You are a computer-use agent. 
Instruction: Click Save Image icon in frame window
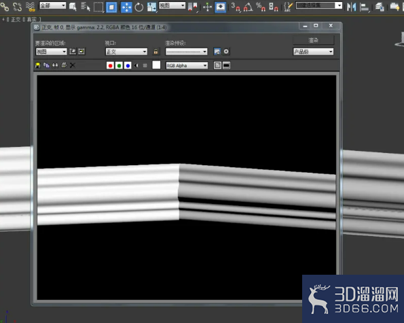[x=37, y=65]
